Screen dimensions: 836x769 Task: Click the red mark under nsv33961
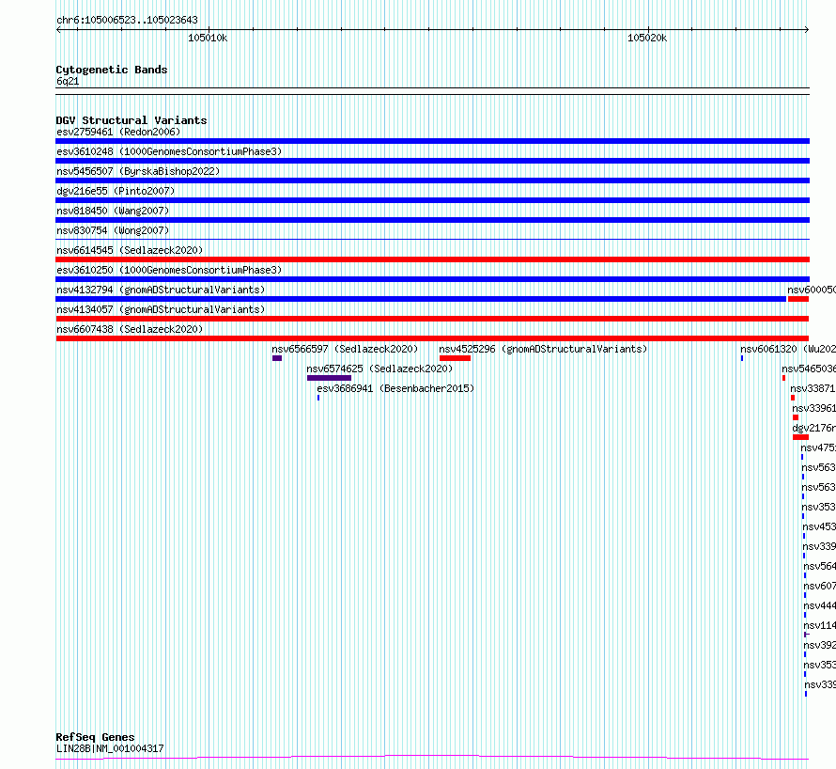796,417
